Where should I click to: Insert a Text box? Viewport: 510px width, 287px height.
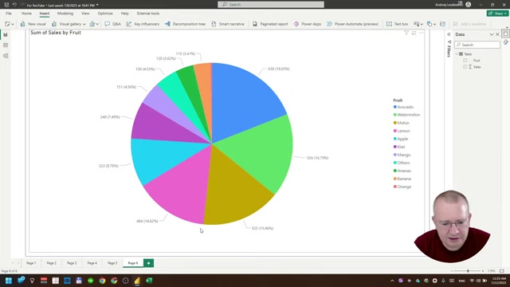pyautogui.click(x=397, y=24)
